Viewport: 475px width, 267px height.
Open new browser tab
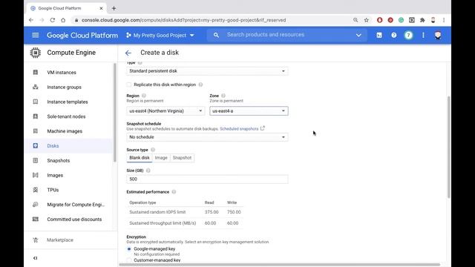click(114, 8)
